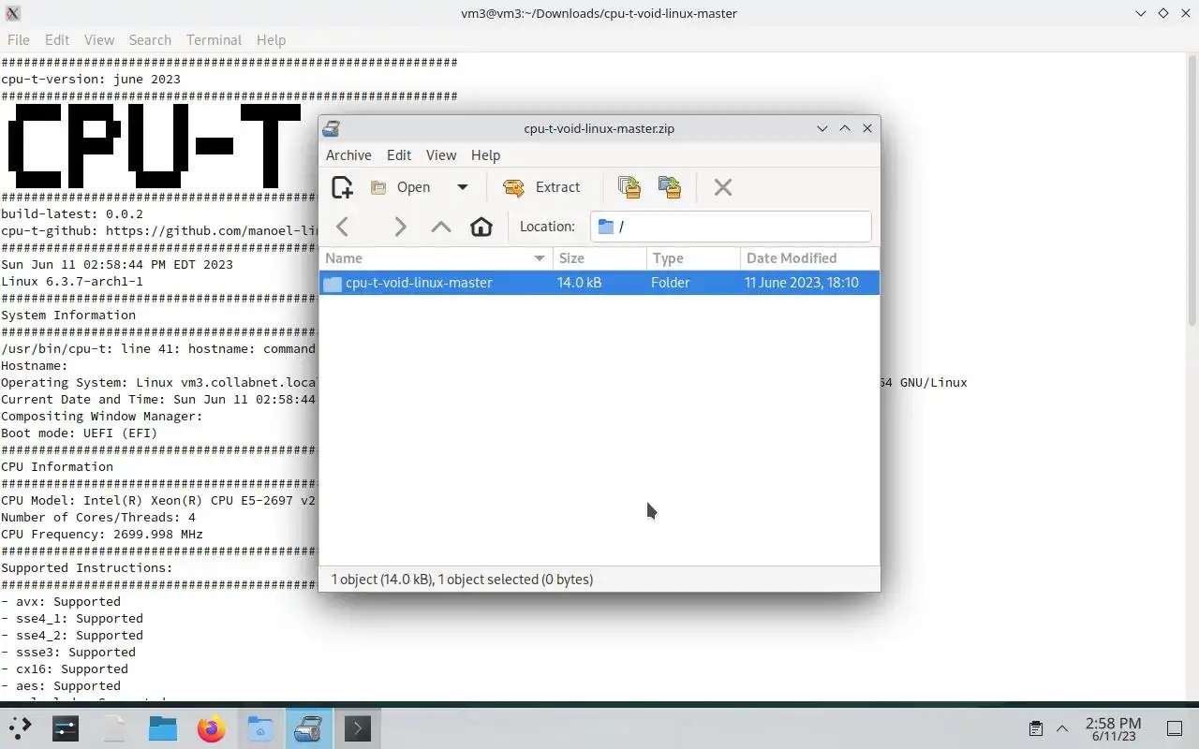Go to archive home location
This screenshot has height=749, width=1199.
click(x=481, y=227)
